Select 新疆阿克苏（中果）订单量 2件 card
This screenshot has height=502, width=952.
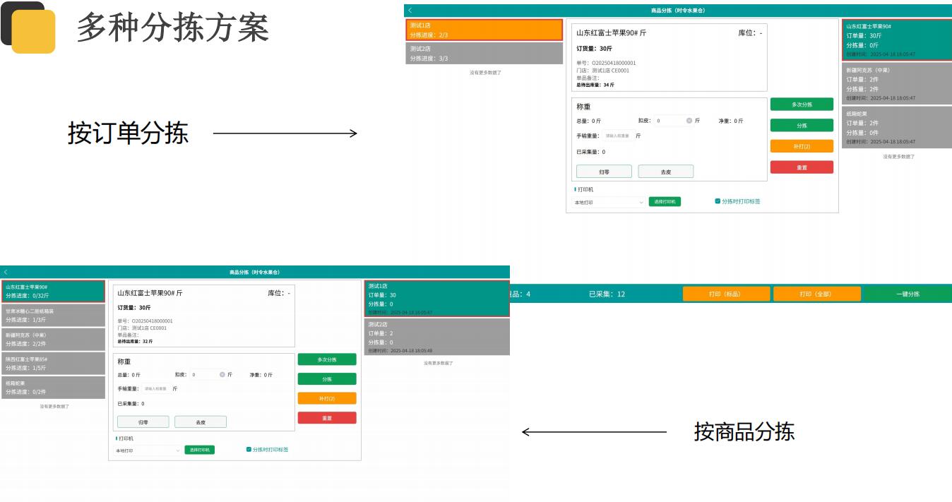tap(897, 84)
